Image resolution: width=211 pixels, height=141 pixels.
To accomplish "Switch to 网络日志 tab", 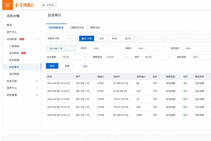I will pos(95,28).
